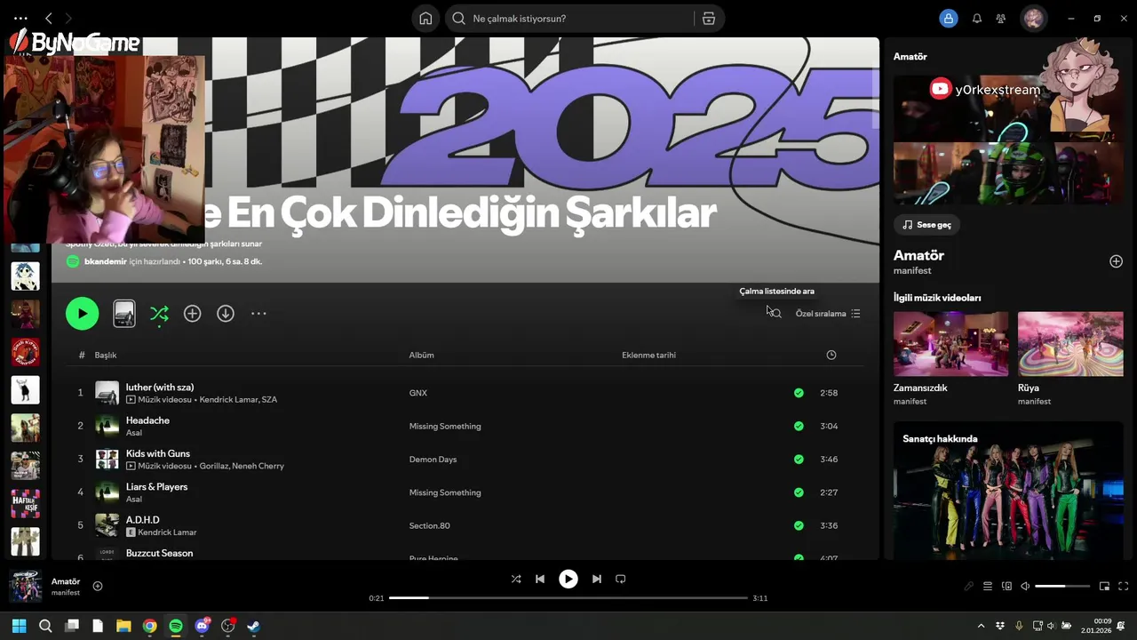Open the Friend Activity icon
This screenshot has height=640, width=1137.
(1001, 19)
